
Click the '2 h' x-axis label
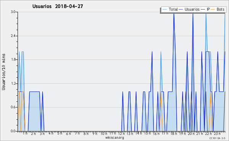click(34, 133)
